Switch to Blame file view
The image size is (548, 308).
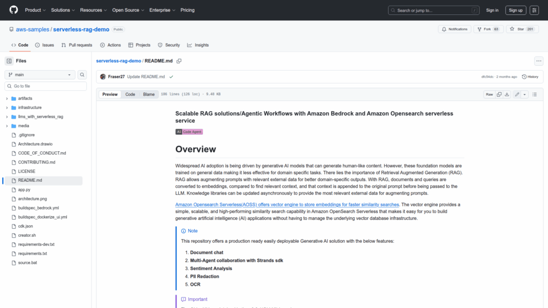[149, 94]
